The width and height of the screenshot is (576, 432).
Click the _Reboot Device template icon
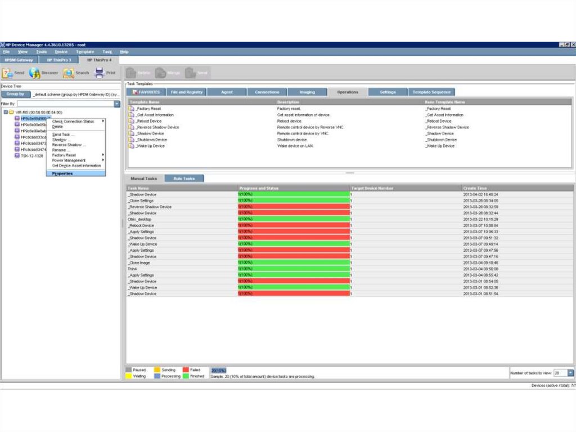click(x=132, y=121)
